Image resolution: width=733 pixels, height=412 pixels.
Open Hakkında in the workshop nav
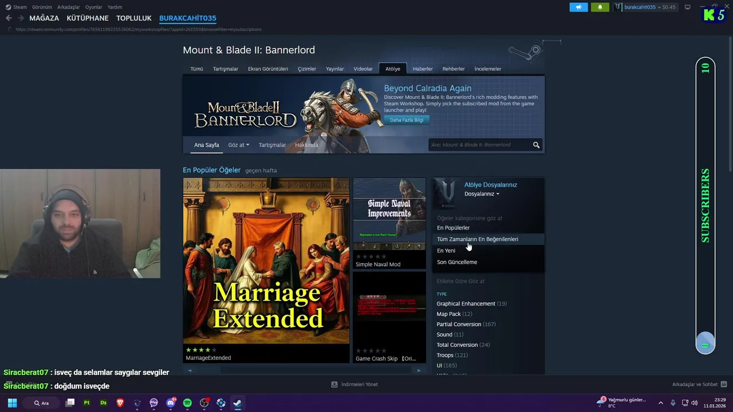tap(306, 145)
